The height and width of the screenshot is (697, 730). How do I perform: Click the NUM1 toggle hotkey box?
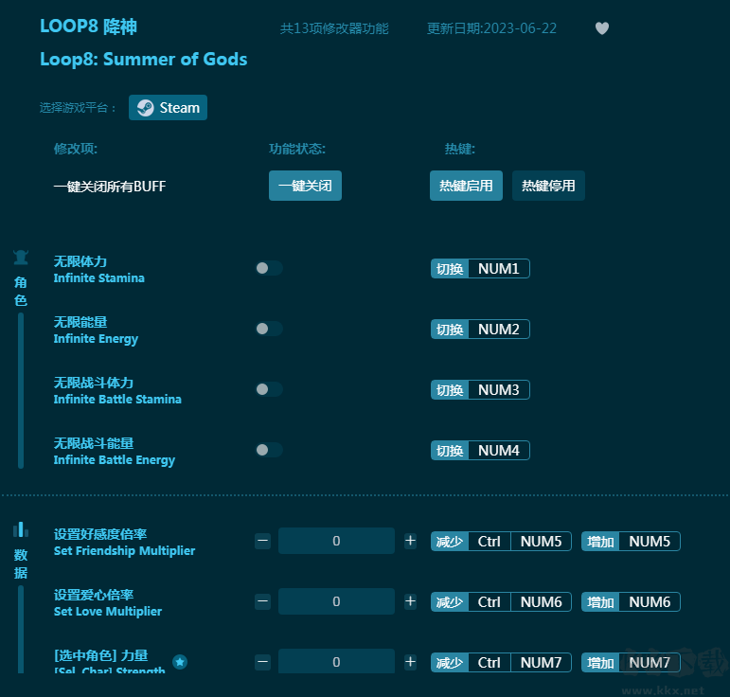pyautogui.click(x=480, y=269)
